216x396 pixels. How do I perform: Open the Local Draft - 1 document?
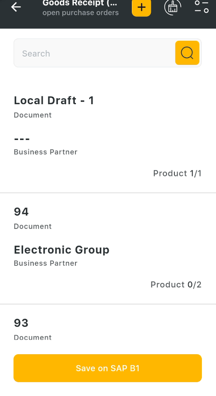click(54, 100)
